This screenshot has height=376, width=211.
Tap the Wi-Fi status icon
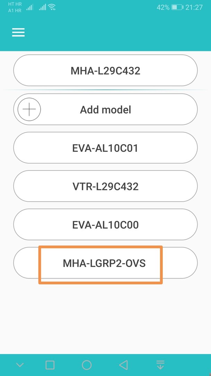(52, 7)
